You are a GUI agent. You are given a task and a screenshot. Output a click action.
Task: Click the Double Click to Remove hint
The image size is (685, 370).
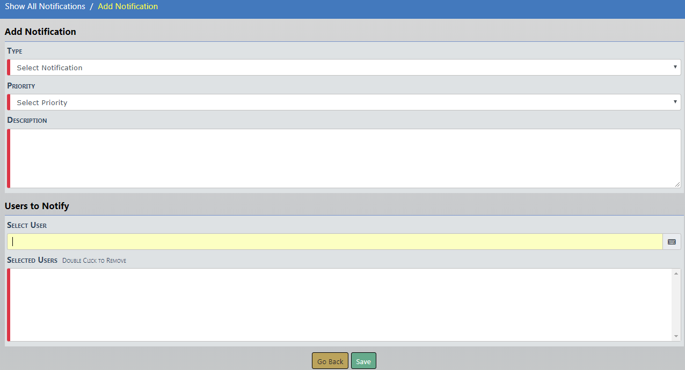coord(94,261)
